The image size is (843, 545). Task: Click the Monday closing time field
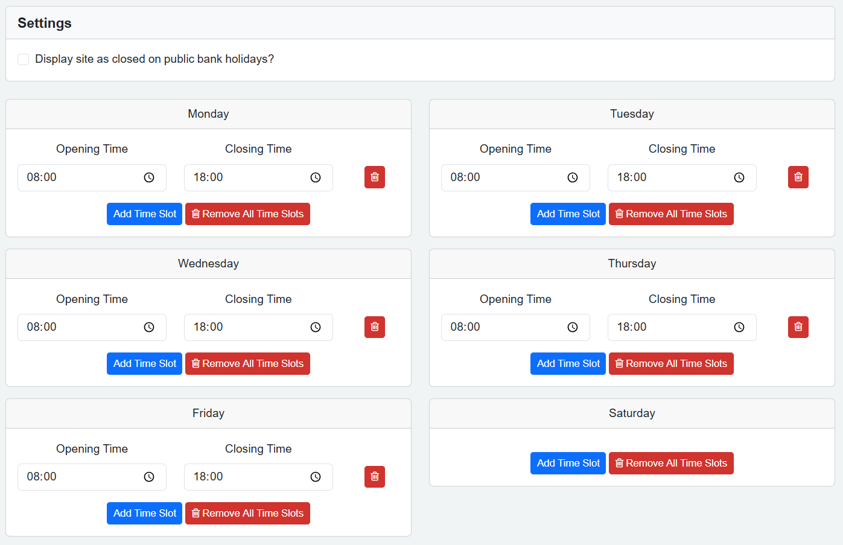click(247, 177)
